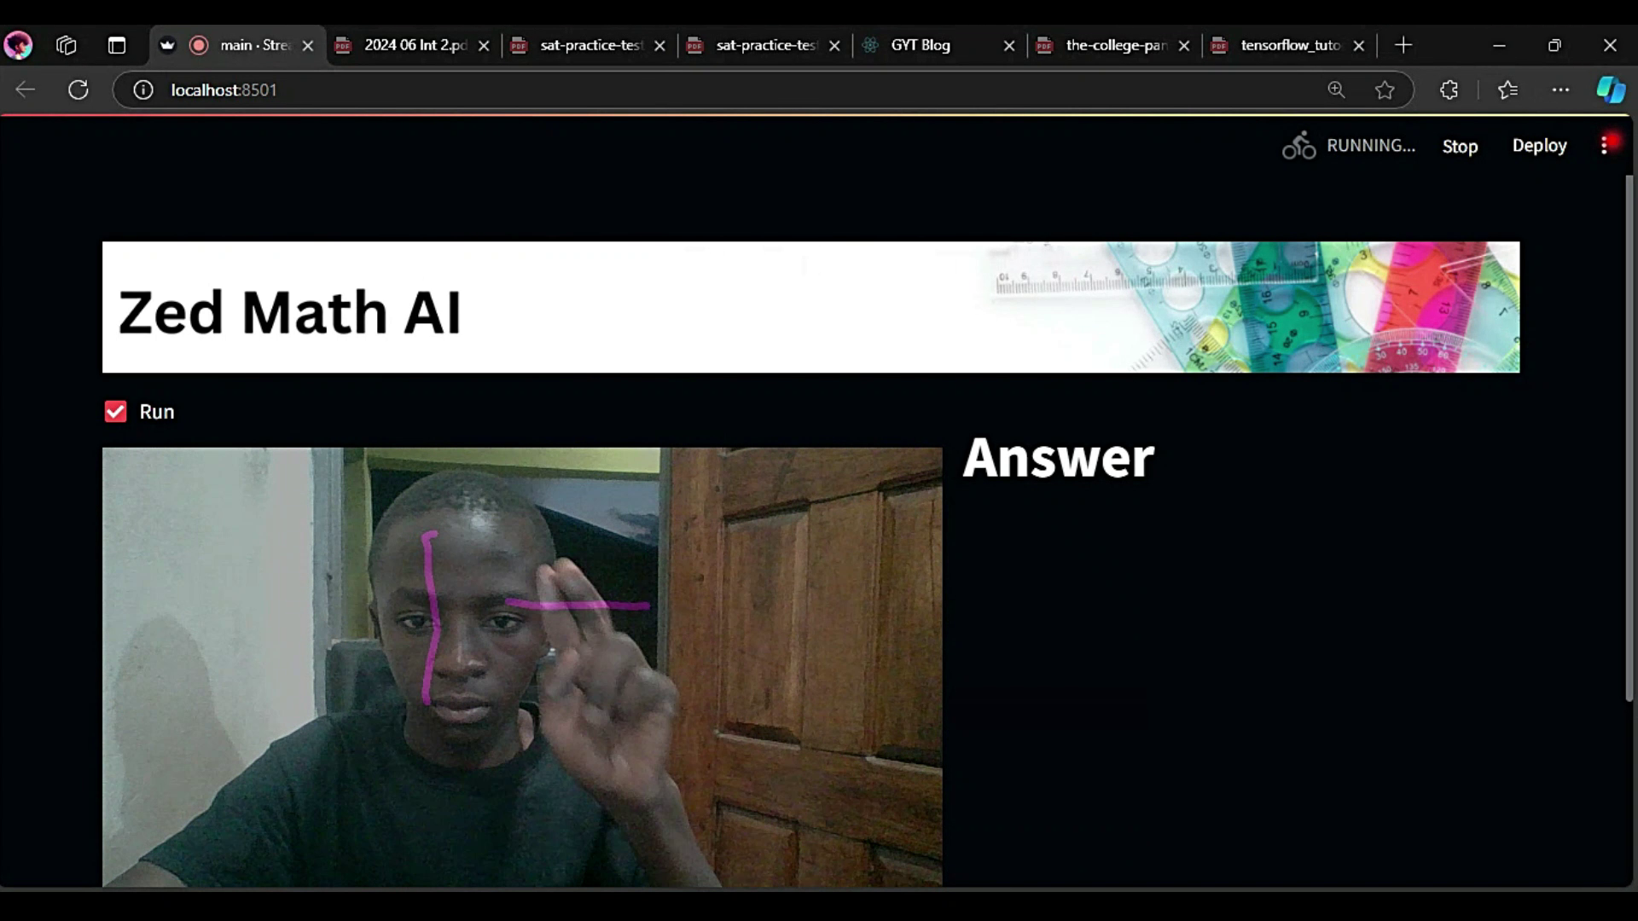
Task: Open browser settings and more menu
Action: [1560, 90]
